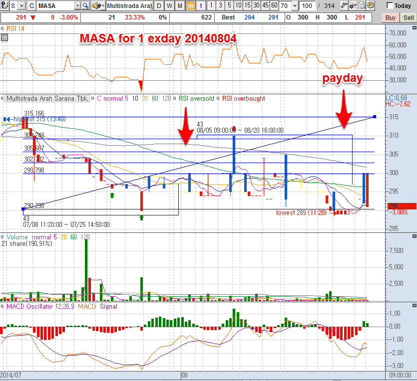Set the interval to 5 minutes
Screen dimensions: 417x381
(x=229, y=5)
